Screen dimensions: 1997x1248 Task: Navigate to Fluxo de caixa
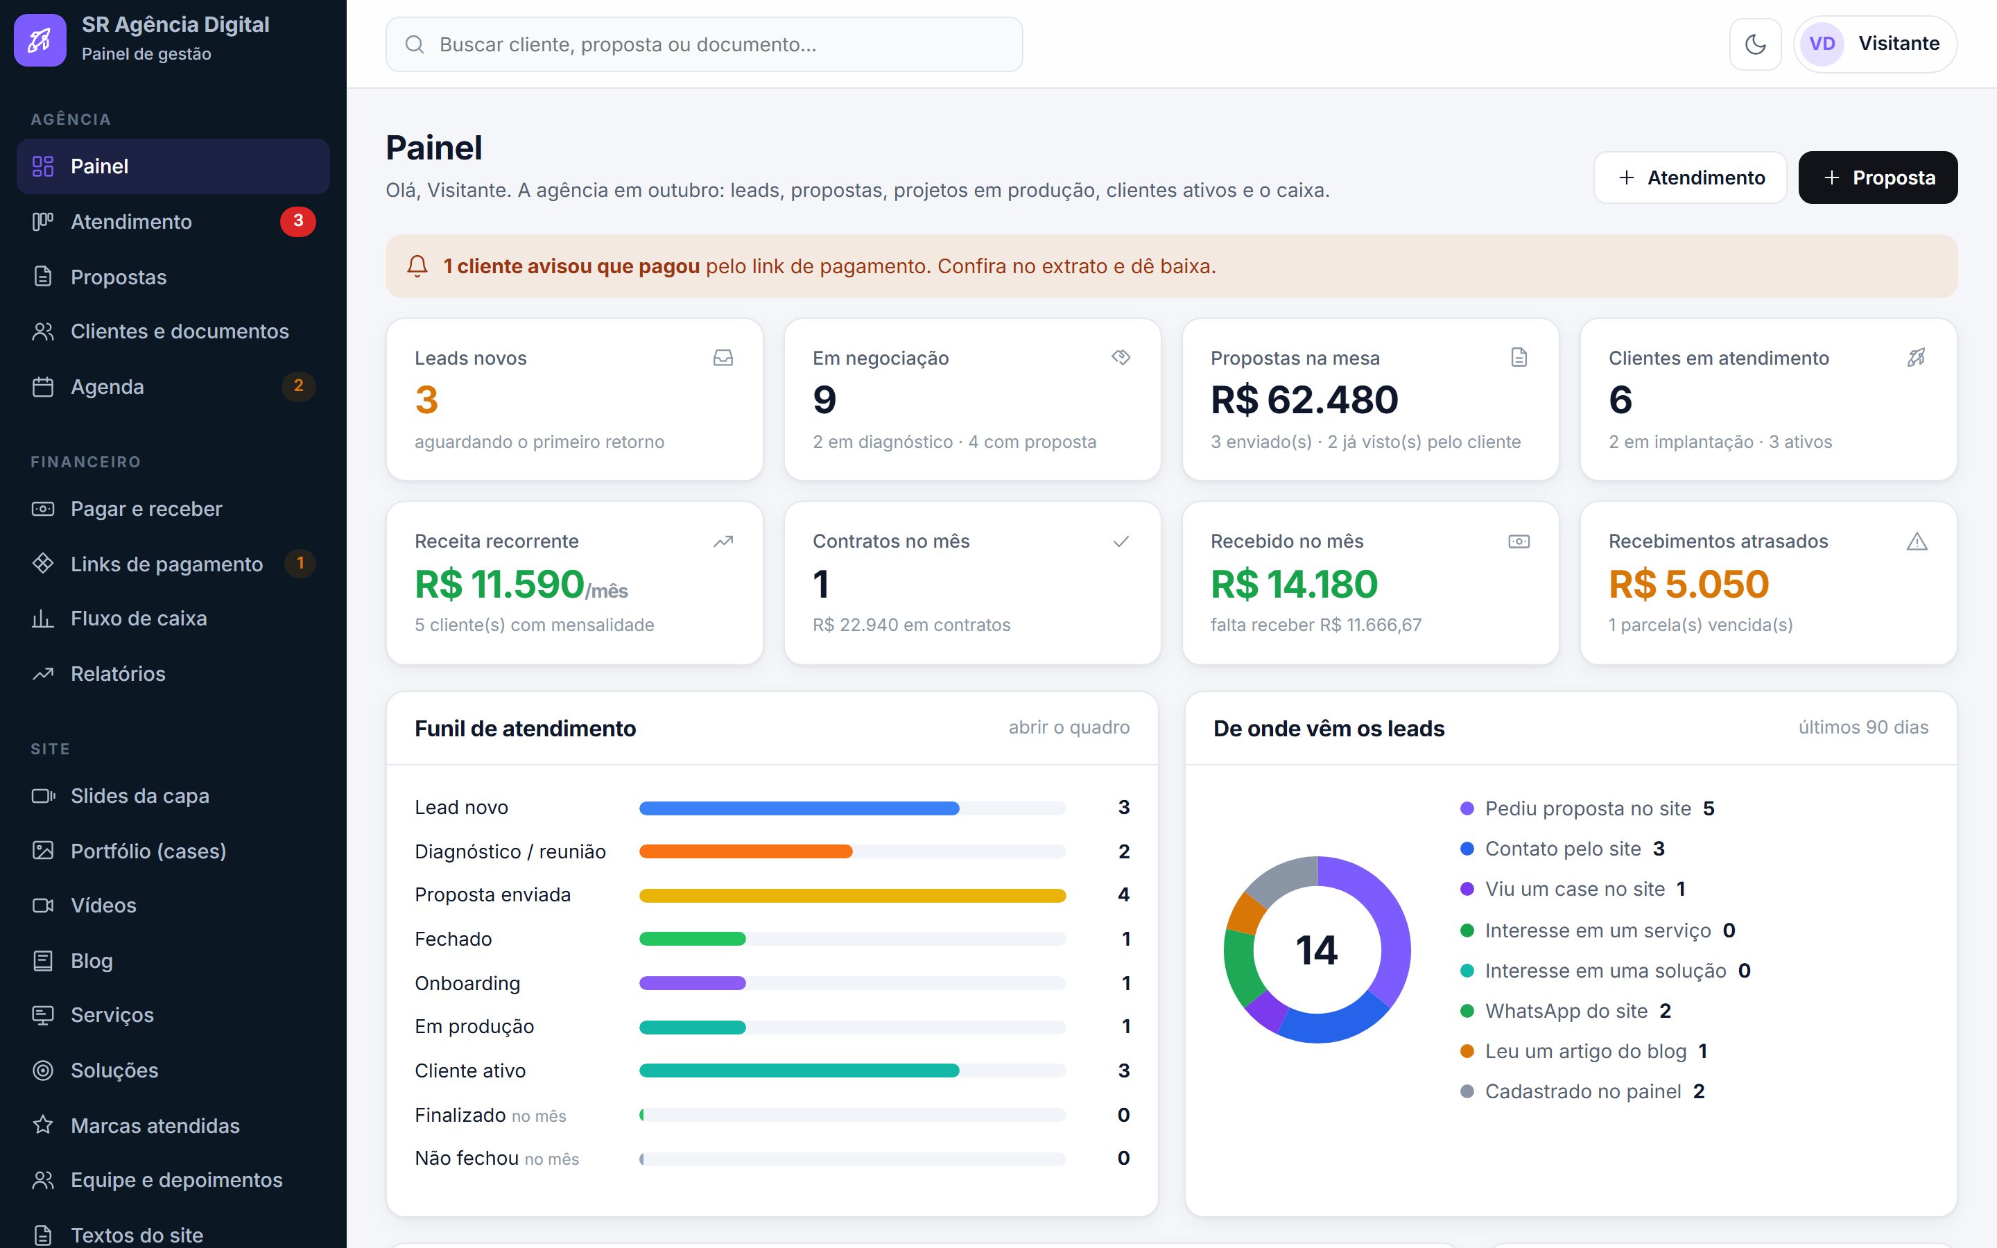click(173, 618)
